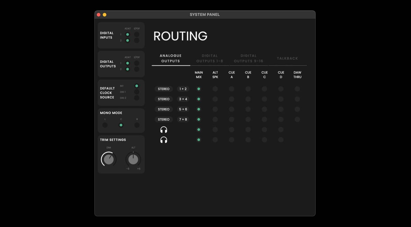
Task: Click the S/PDIF output 1 indicator
Action: coord(137,63)
